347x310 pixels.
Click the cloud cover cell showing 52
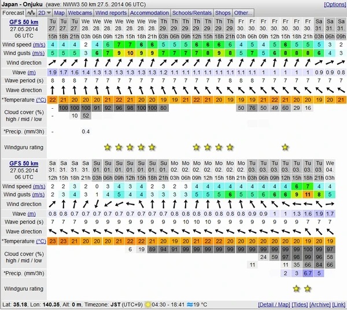click(86, 116)
